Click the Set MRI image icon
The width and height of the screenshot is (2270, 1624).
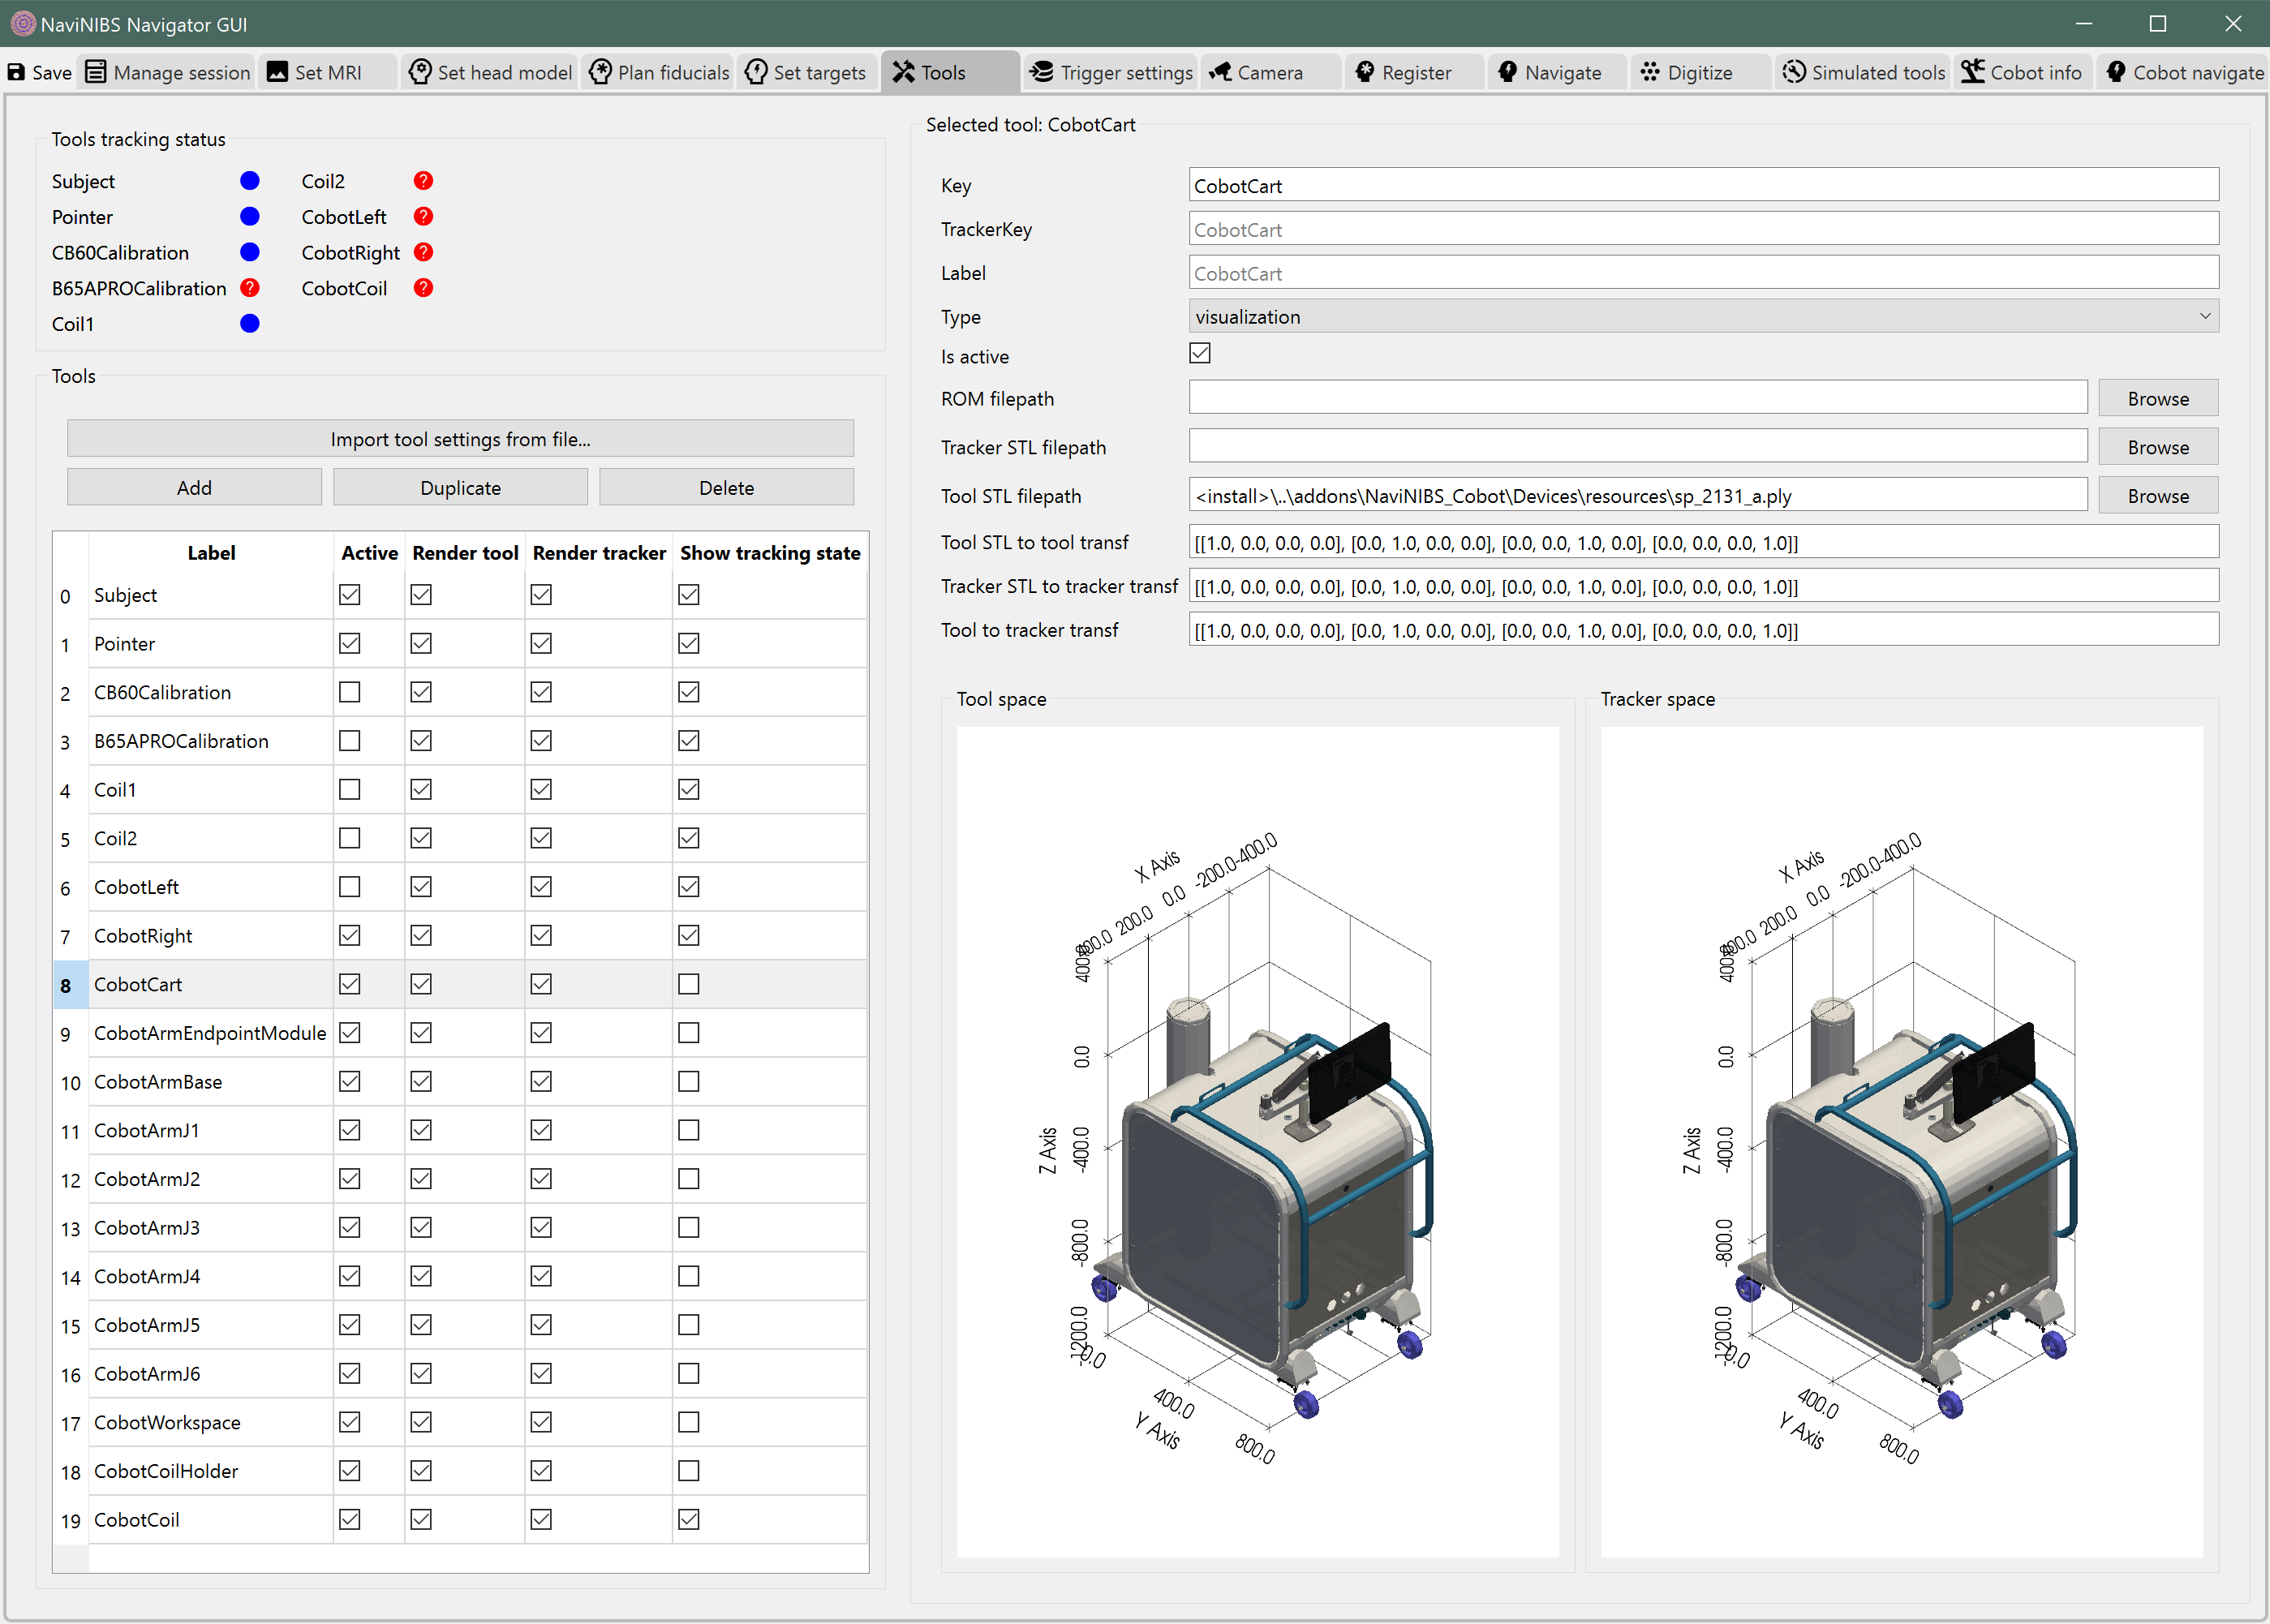pos(278,72)
